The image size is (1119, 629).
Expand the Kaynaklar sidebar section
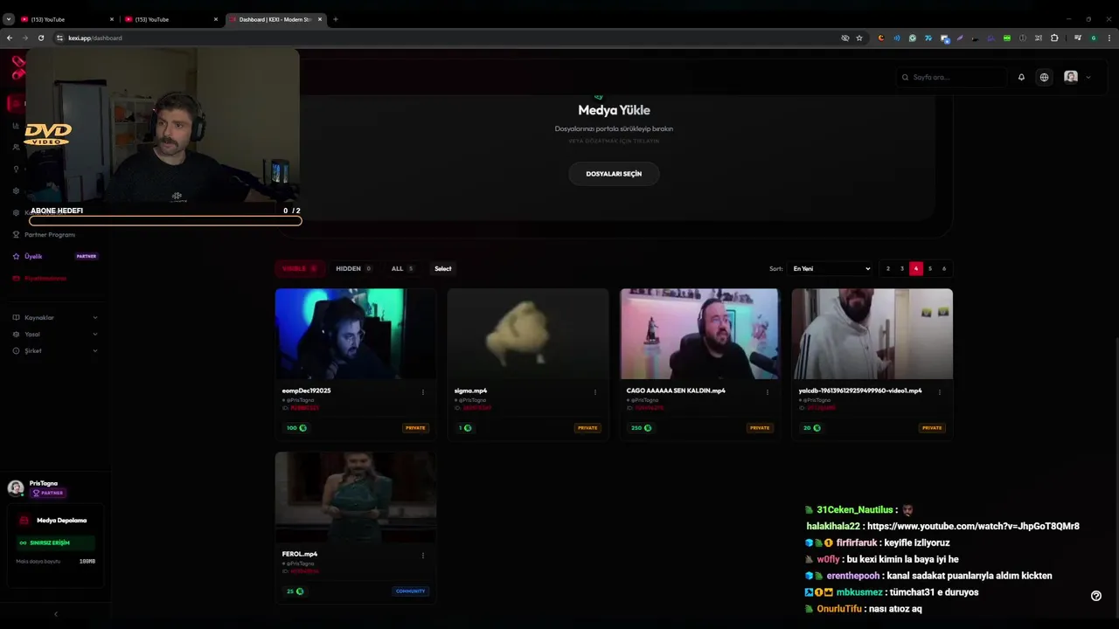pyautogui.click(x=55, y=317)
